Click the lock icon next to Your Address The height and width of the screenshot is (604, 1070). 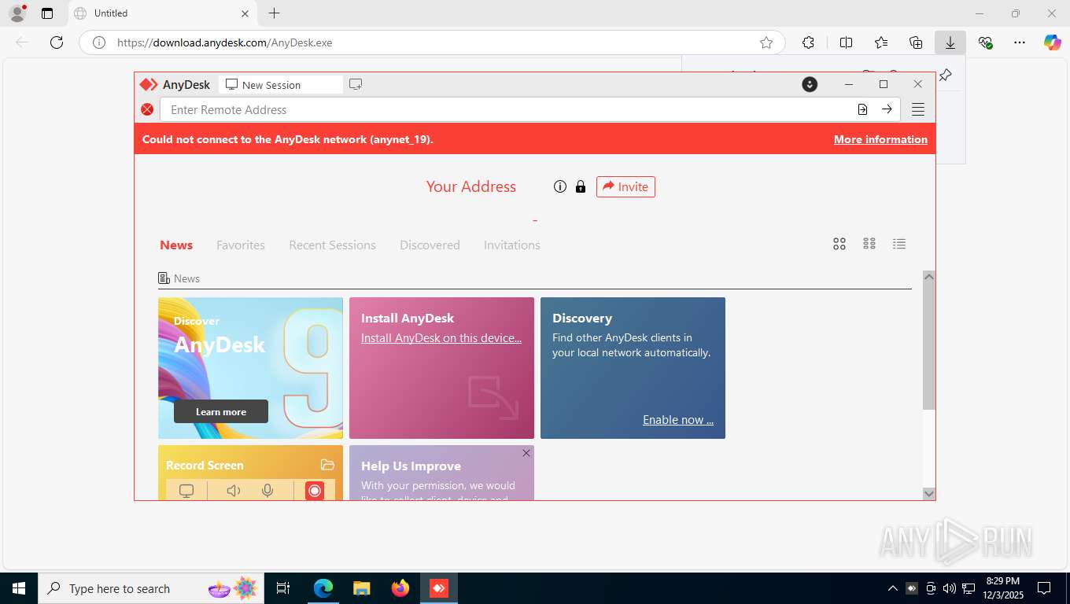(581, 186)
